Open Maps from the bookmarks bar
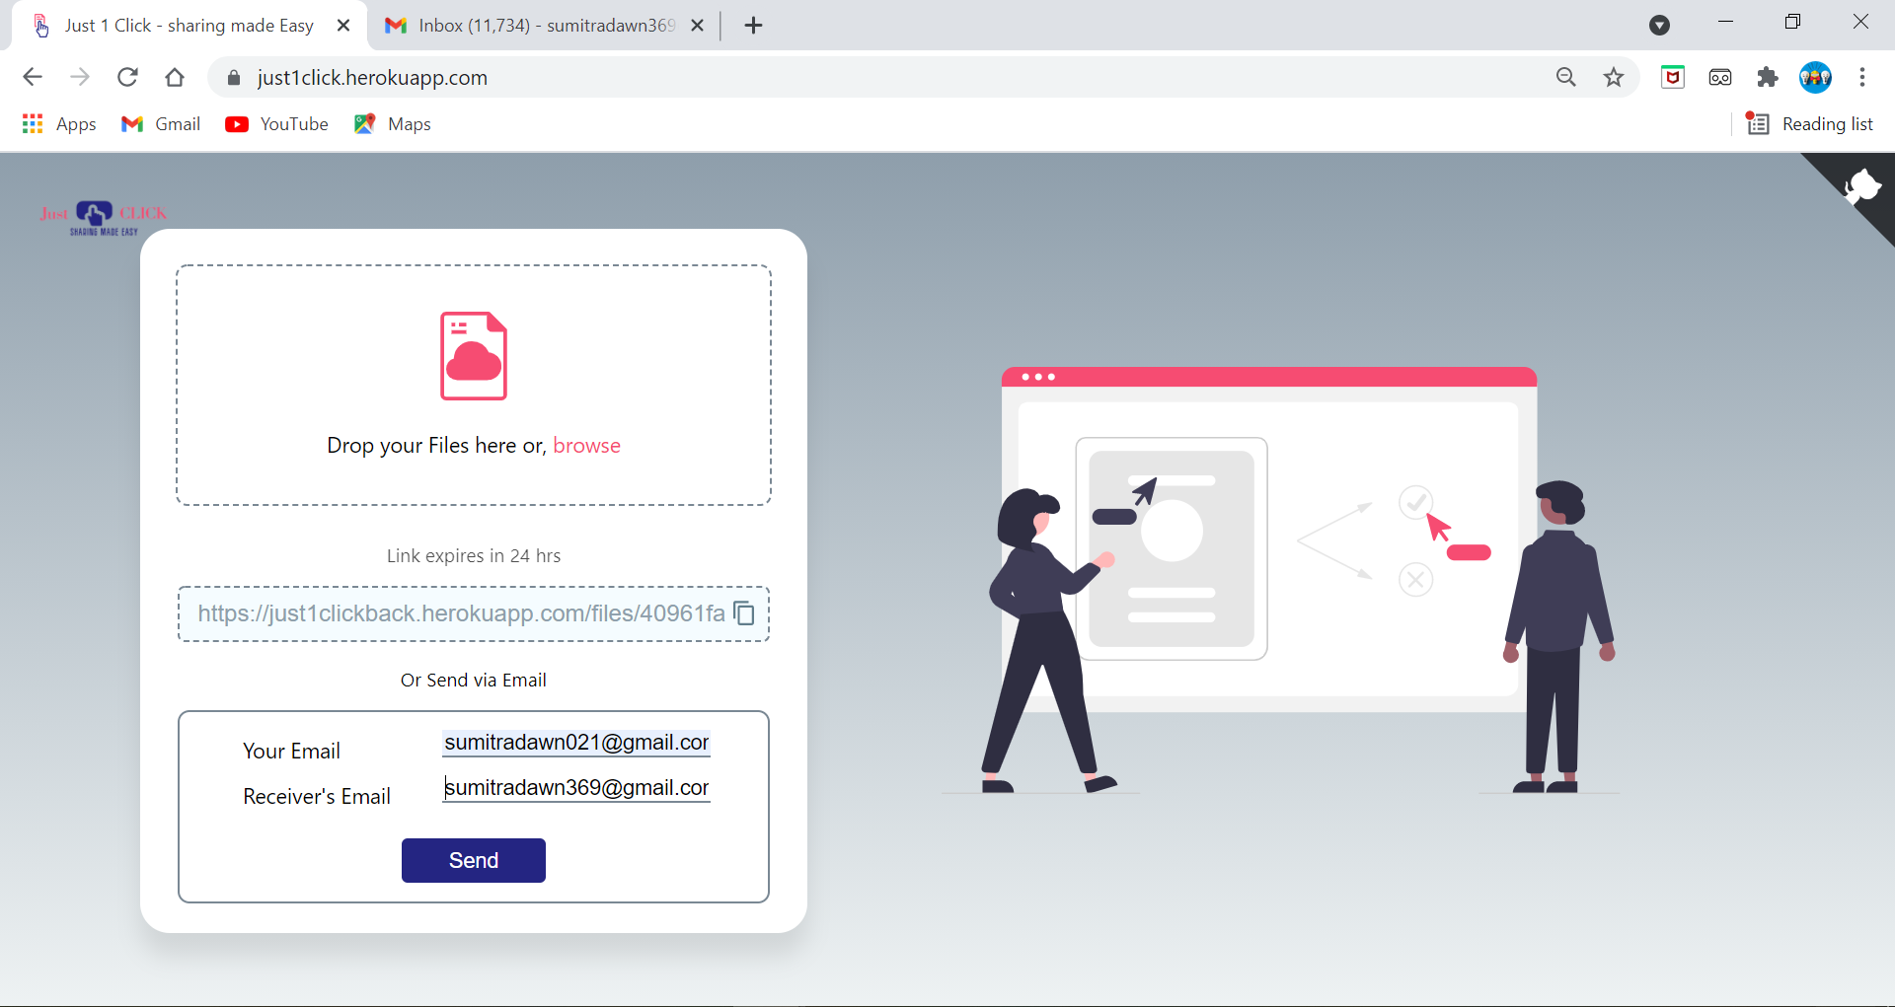 [x=391, y=123]
